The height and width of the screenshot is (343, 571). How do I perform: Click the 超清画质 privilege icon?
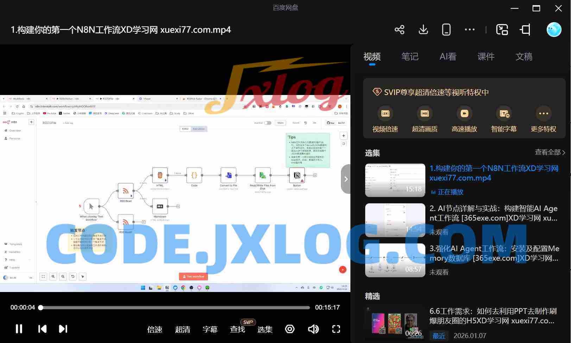point(425,113)
